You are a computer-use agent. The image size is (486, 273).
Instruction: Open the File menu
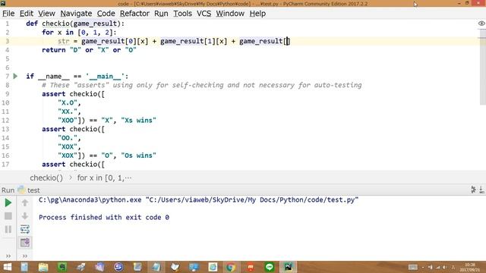pos(8,14)
